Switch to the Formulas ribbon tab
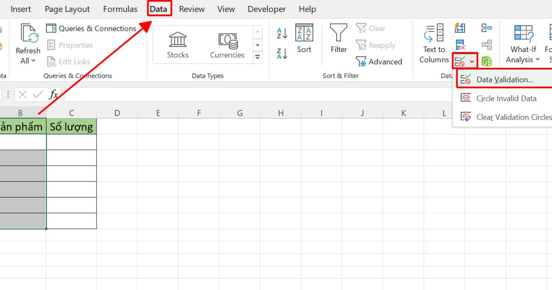Image resolution: width=552 pixels, height=290 pixels. (x=120, y=9)
